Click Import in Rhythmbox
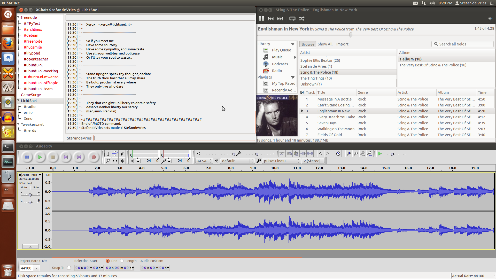The height and width of the screenshot is (279, 496). (342, 44)
